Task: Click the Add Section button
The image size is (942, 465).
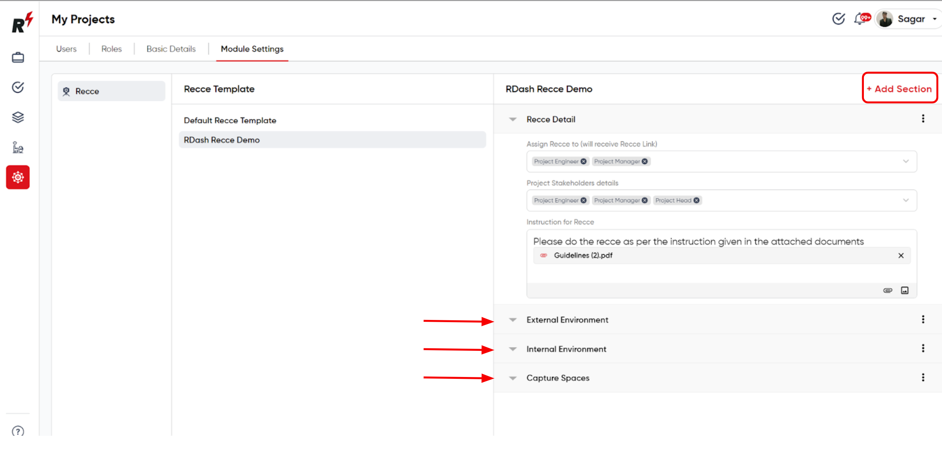Action: click(899, 89)
